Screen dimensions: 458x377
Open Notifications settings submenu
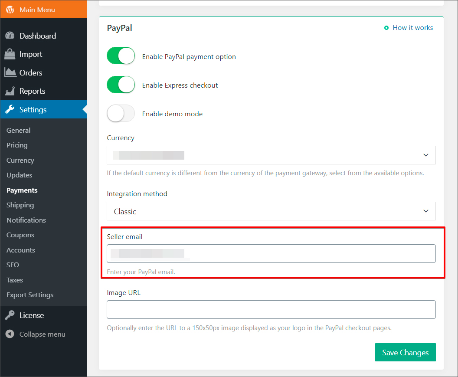coord(26,220)
